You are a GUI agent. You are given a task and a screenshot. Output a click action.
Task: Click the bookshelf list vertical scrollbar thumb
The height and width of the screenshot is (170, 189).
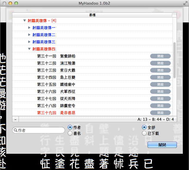174,60
